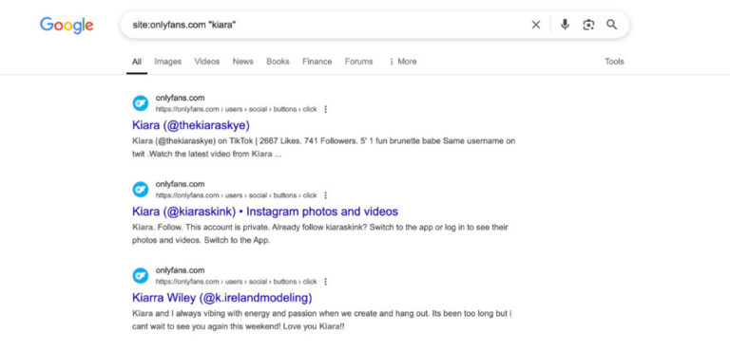Click the onlyfans.com site name above thekiaraskye result
730x350 pixels.
tap(180, 98)
